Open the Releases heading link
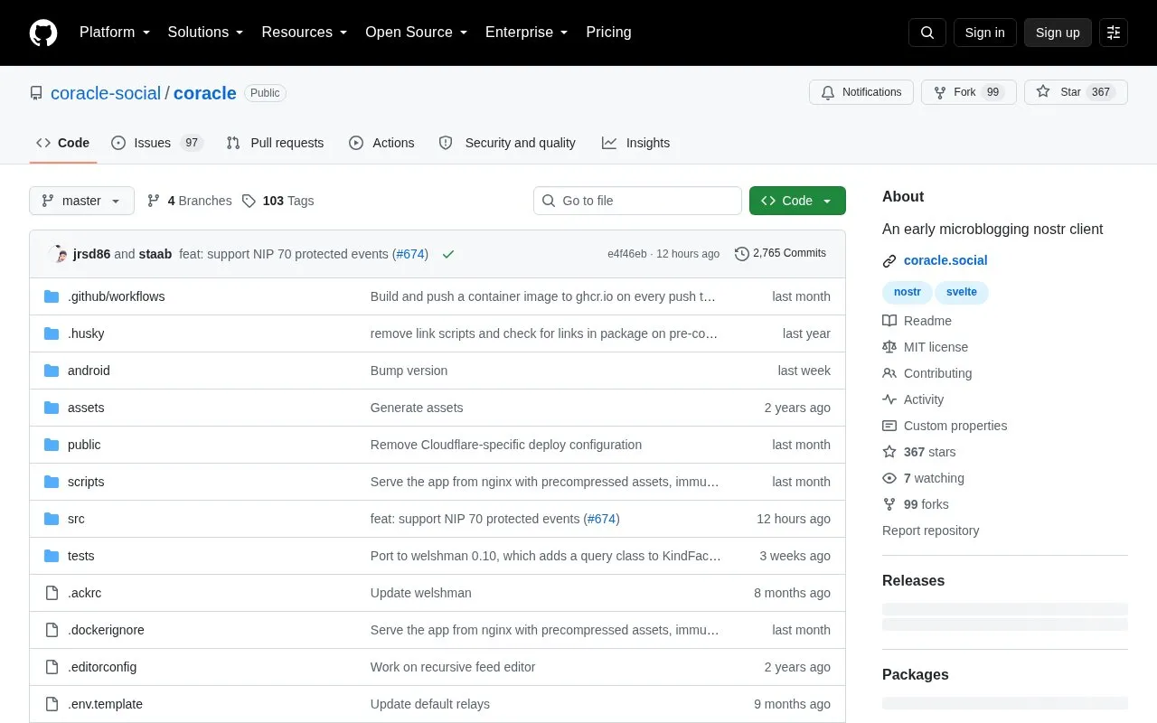This screenshot has width=1157, height=723. (x=913, y=580)
